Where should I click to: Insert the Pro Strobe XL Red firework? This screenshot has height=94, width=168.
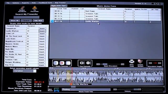42,55
